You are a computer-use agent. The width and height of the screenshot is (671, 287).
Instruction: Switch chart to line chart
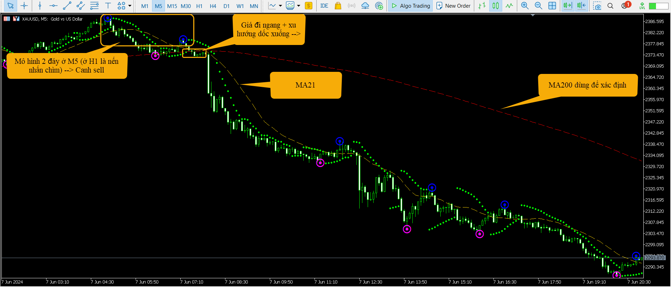[509, 6]
